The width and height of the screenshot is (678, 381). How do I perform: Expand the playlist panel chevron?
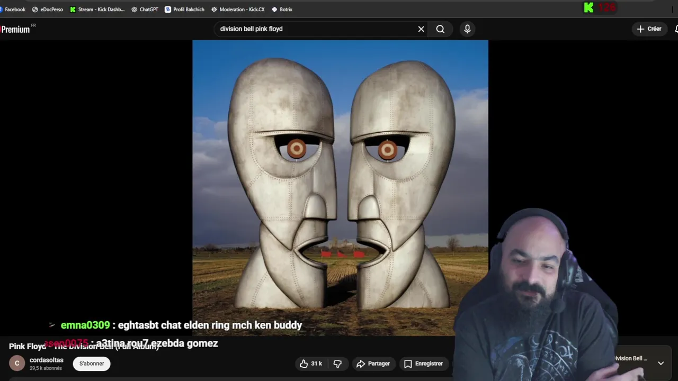pos(661,364)
